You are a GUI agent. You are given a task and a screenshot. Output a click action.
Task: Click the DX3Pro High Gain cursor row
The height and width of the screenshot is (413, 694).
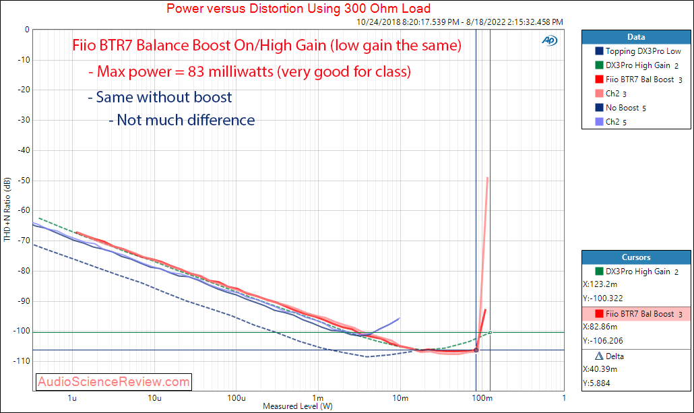coord(636,272)
